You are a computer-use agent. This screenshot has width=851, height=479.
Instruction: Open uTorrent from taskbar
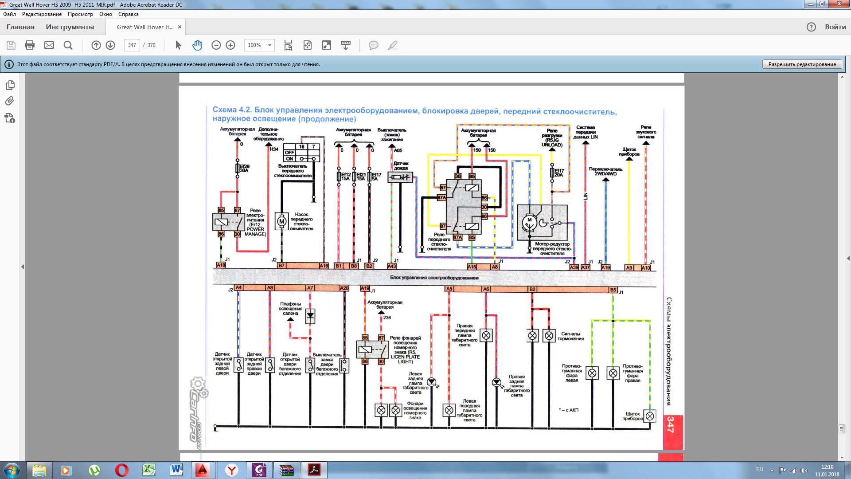pos(94,470)
